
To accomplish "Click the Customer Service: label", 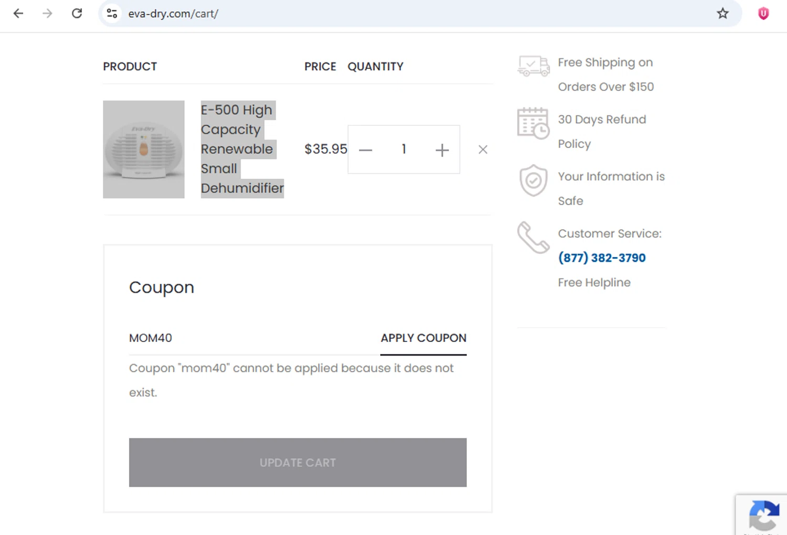I will point(610,234).
